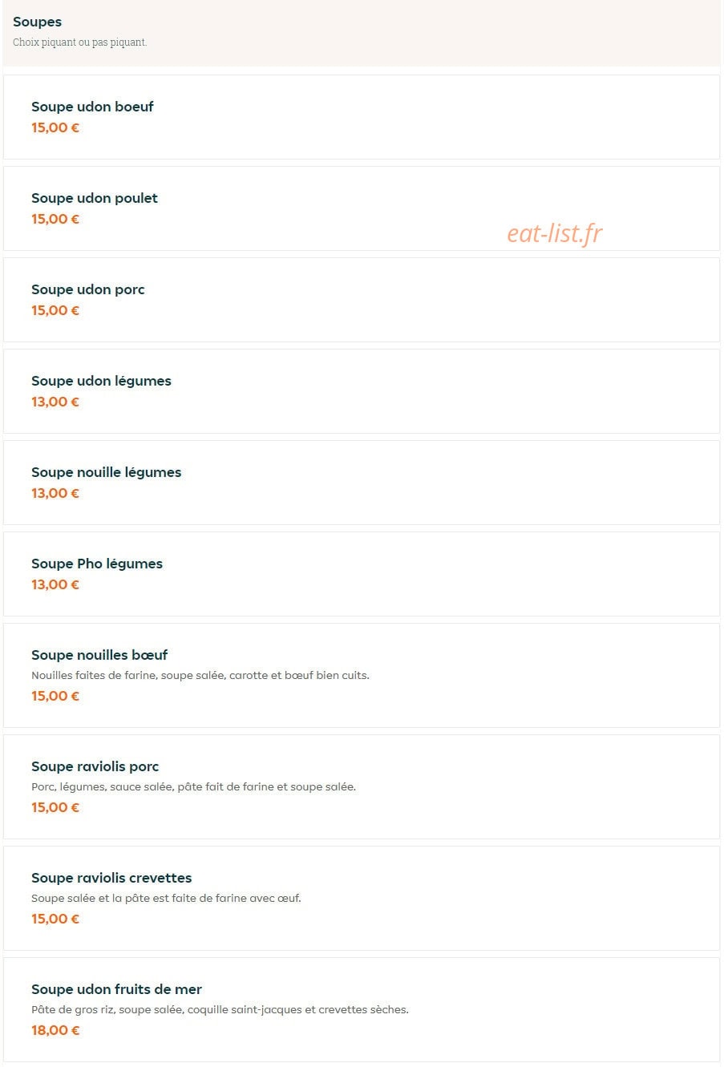Open Soupe udon légumes entry
The height and width of the screenshot is (1067, 724).
pyautogui.click(x=362, y=391)
